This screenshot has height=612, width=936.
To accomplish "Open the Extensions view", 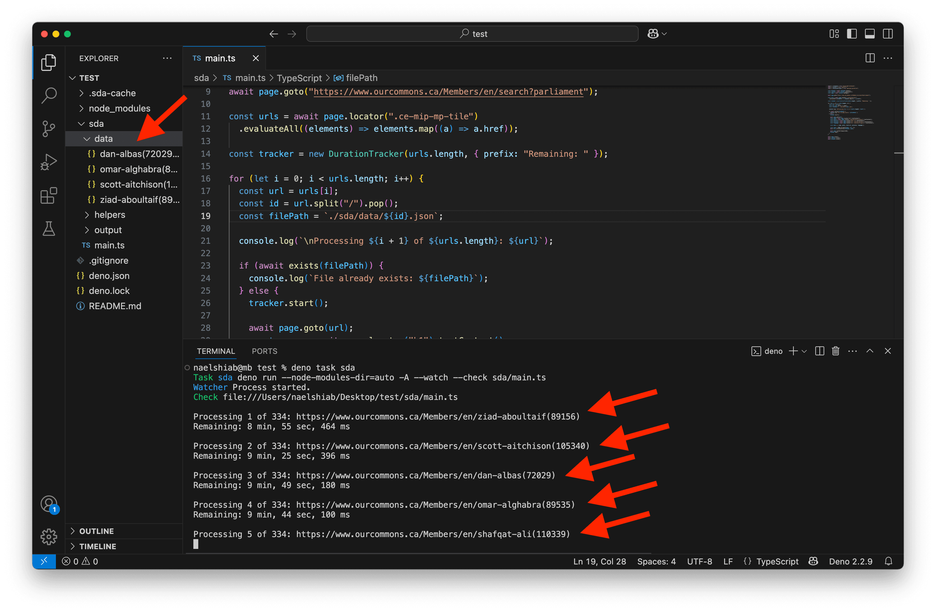I will coord(49,195).
